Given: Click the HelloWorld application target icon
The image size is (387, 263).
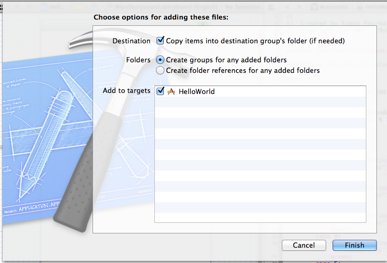Looking at the screenshot, I should coord(171,91).
